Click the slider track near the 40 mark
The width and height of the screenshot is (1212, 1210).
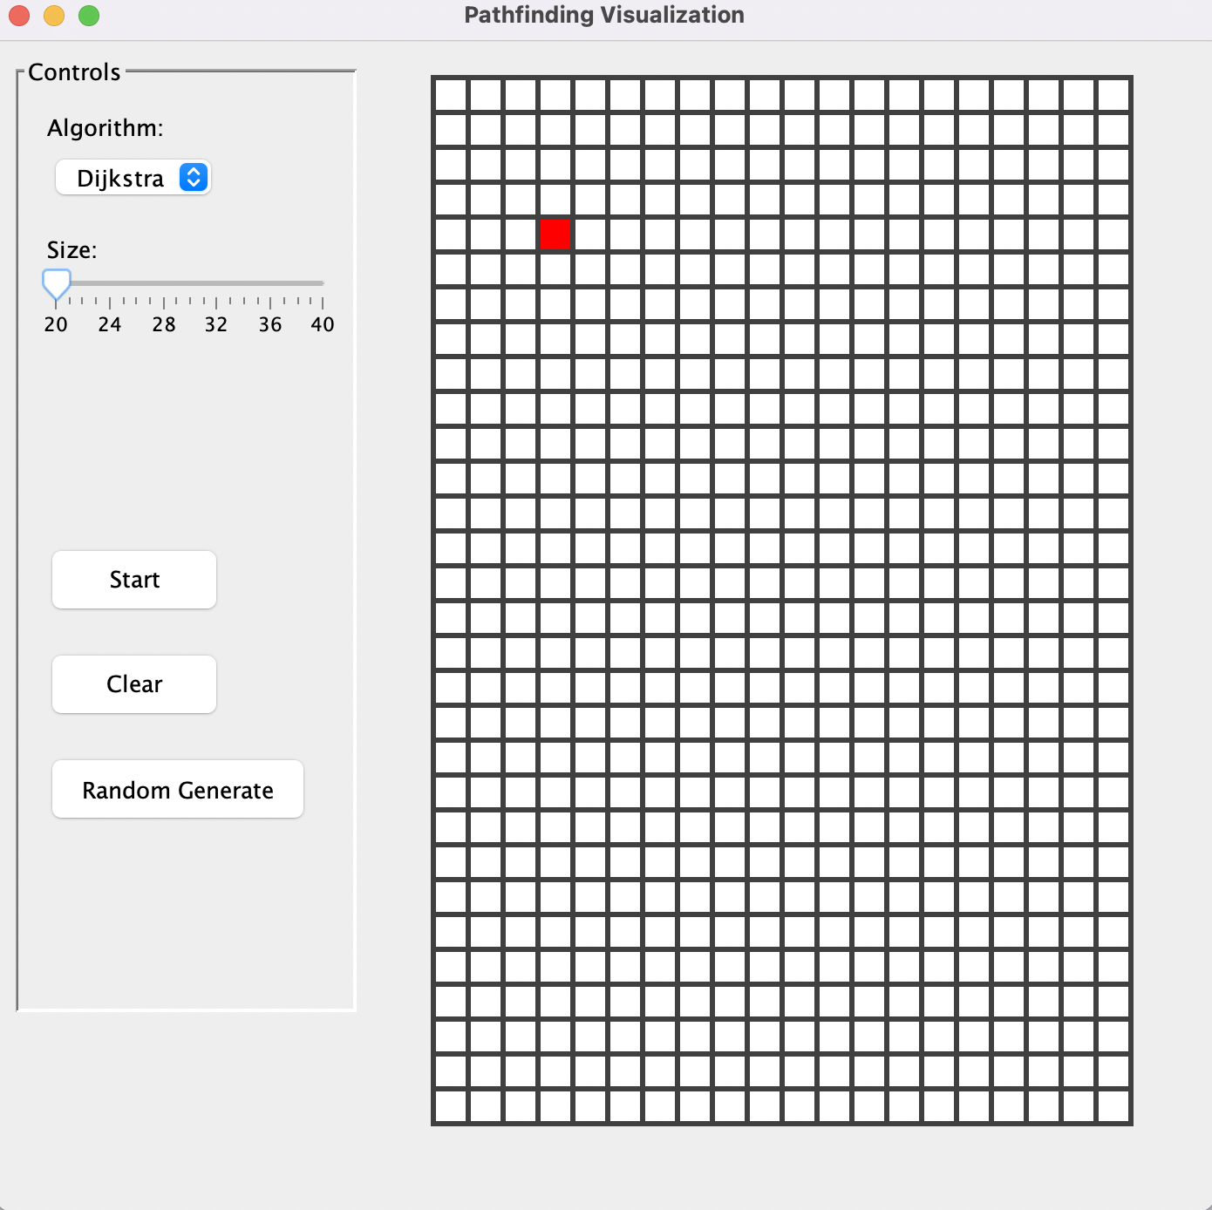321,282
